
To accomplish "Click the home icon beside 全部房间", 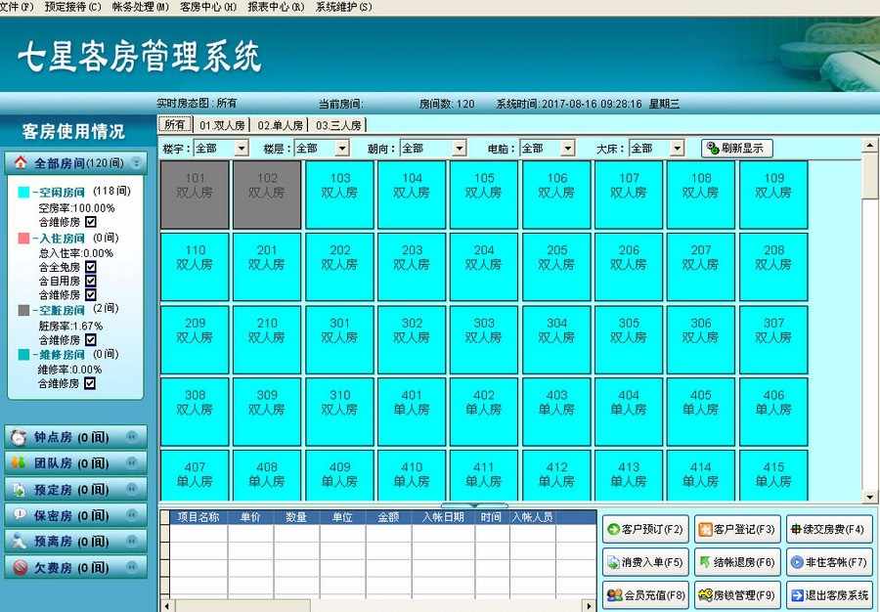I will pos(21,163).
